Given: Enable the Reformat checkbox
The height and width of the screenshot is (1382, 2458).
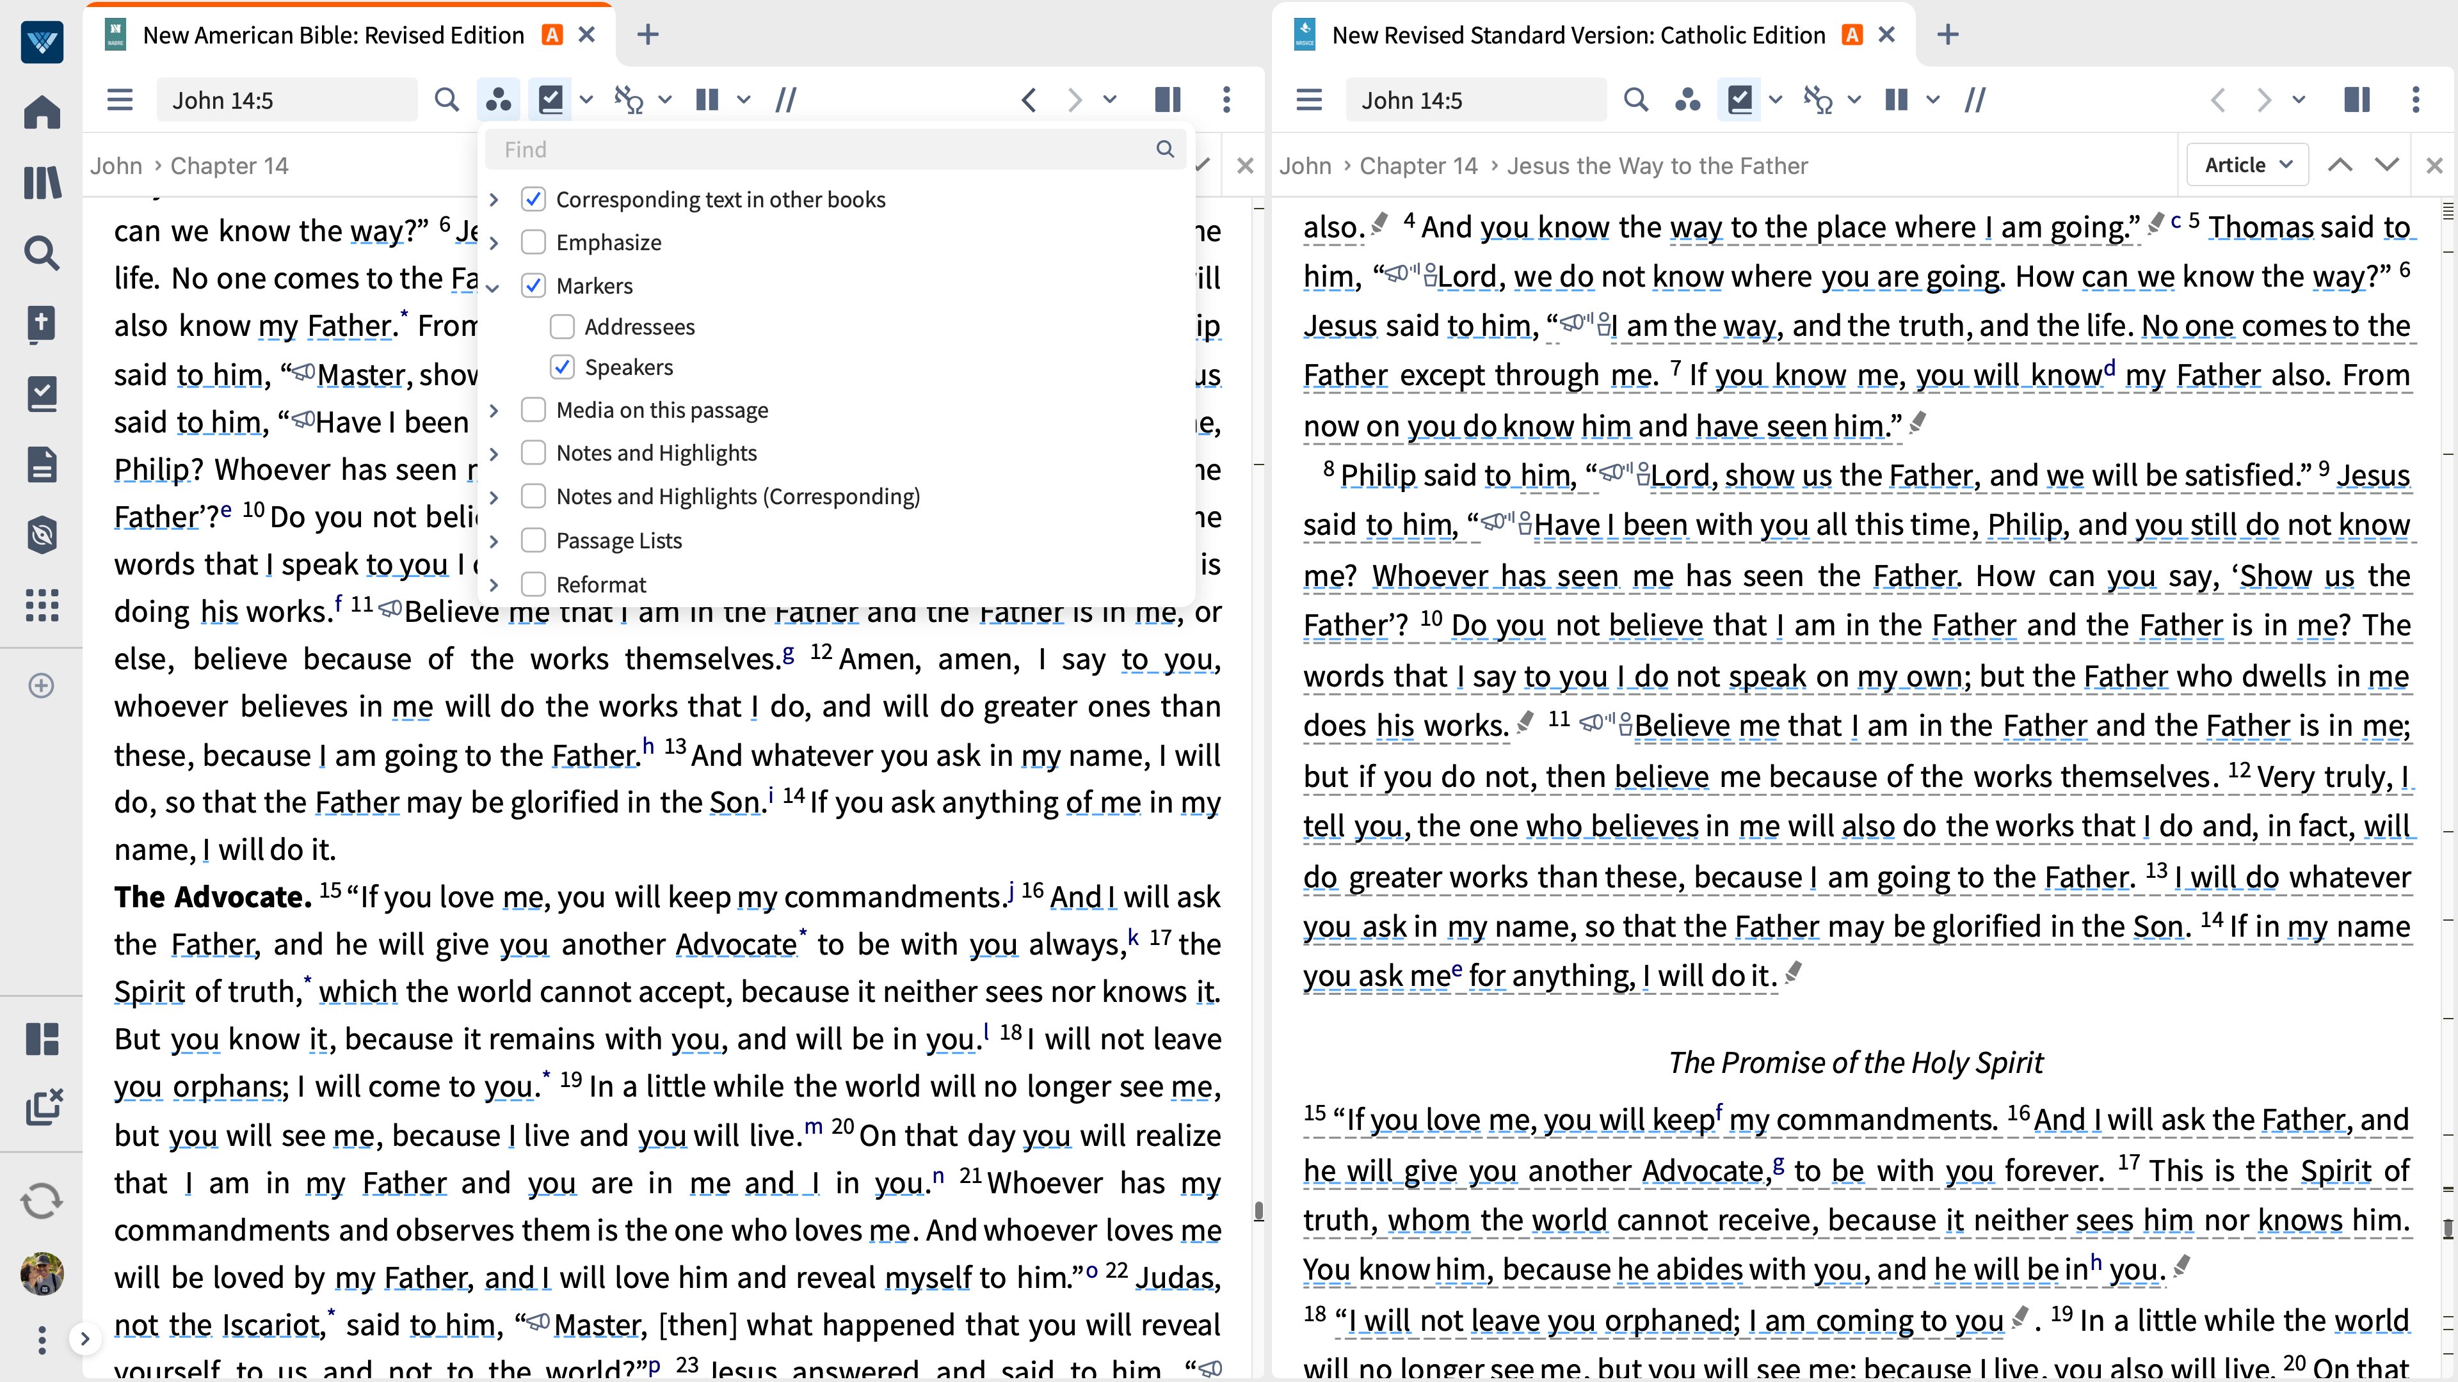Looking at the screenshot, I should coord(533,584).
